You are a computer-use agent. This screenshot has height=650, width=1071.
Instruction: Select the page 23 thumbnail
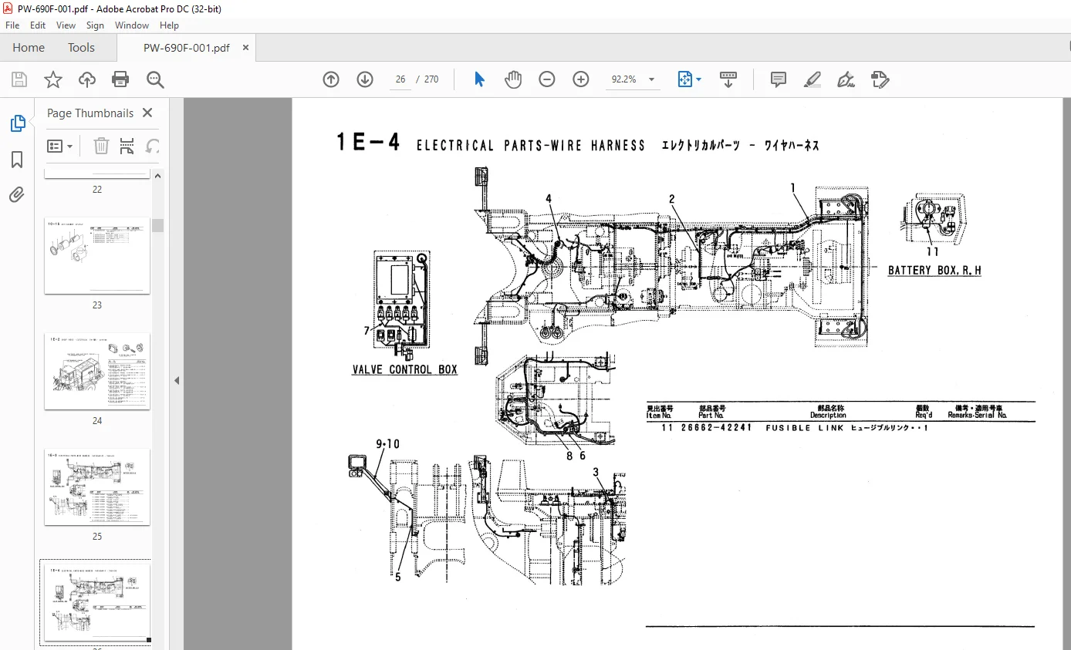click(97, 255)
